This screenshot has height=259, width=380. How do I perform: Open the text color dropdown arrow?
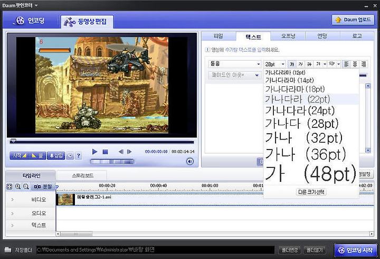(325, 64)
